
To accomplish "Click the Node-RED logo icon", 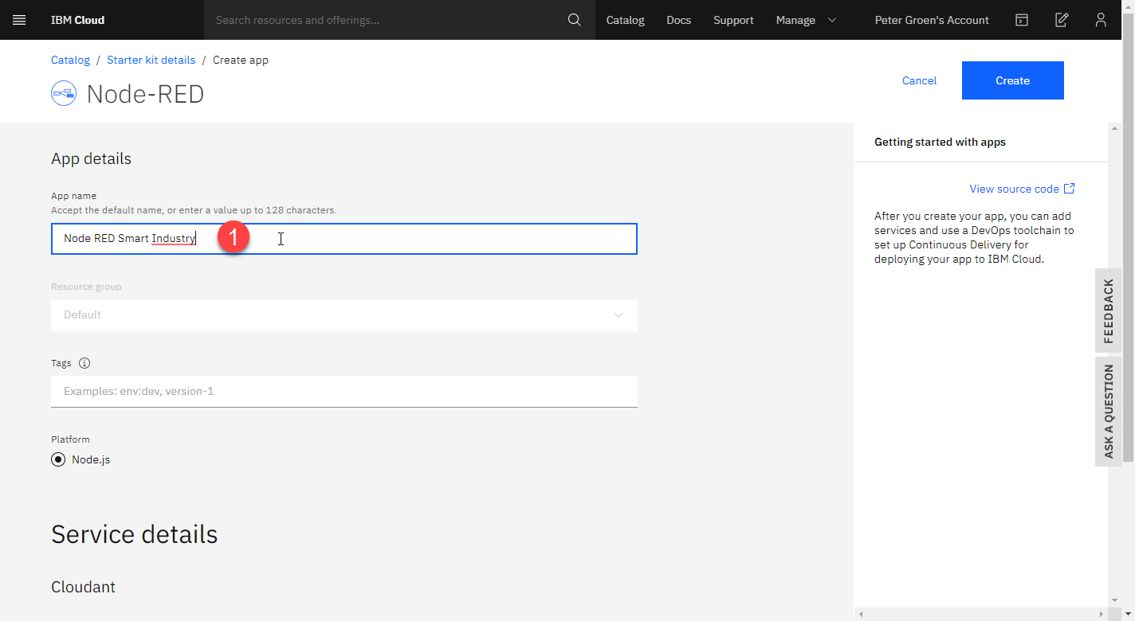I will coord(64,94).
